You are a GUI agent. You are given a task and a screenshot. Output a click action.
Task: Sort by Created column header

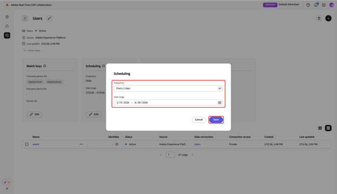coord(269,137)
